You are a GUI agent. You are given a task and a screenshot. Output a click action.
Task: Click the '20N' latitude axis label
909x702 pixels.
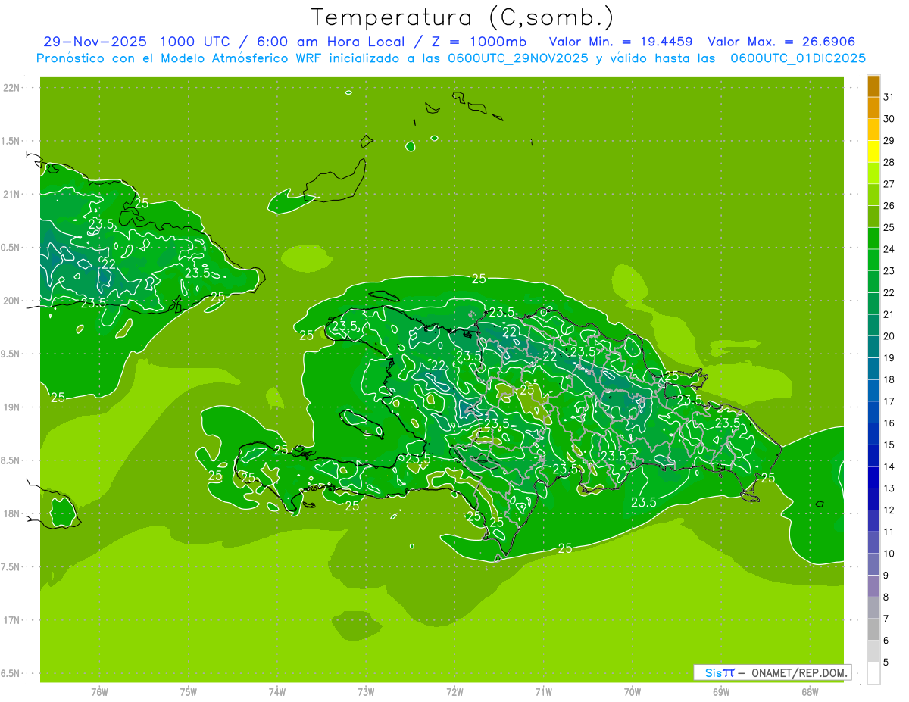pyautogui.click(x=11, y=301)
